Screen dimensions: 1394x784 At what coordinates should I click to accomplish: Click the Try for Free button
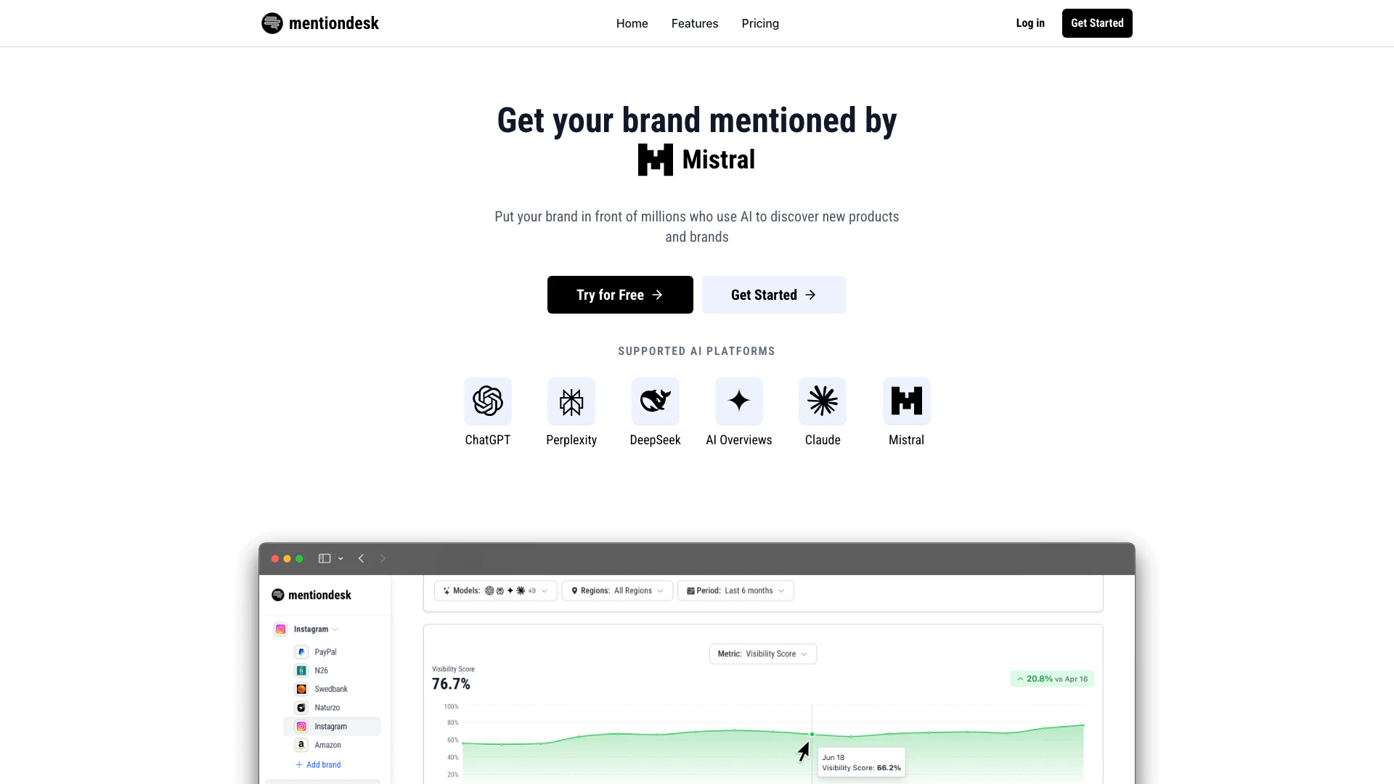coord(620,295)
